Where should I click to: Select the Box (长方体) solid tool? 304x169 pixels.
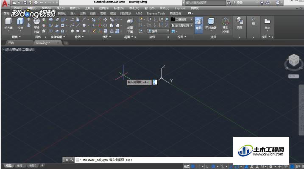[x=8, y=23]
